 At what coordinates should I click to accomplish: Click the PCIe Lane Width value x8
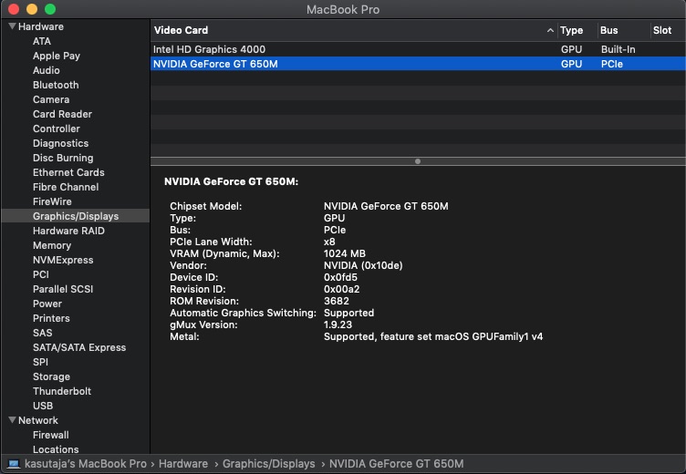(329, 242)
